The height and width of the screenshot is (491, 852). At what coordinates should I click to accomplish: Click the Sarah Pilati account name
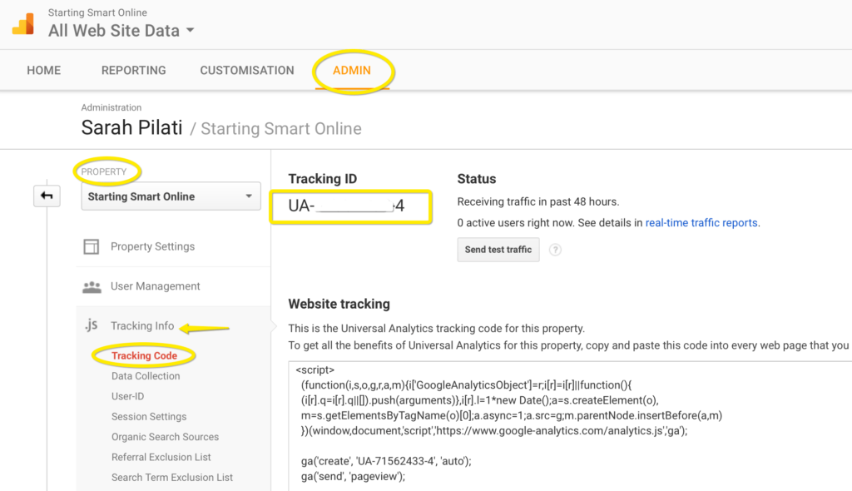(x=131, y=128)
